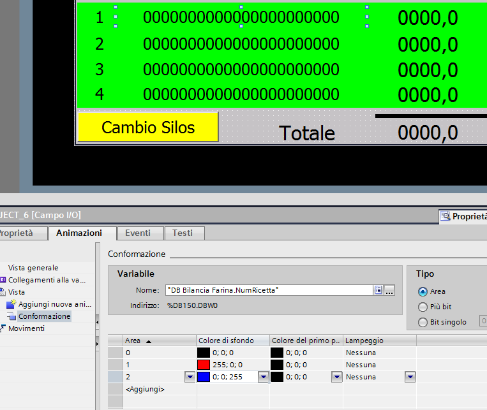Select the Totale 0000,0 field
Image resolution: width=487 pixels, height=410 pixels.
428,133
